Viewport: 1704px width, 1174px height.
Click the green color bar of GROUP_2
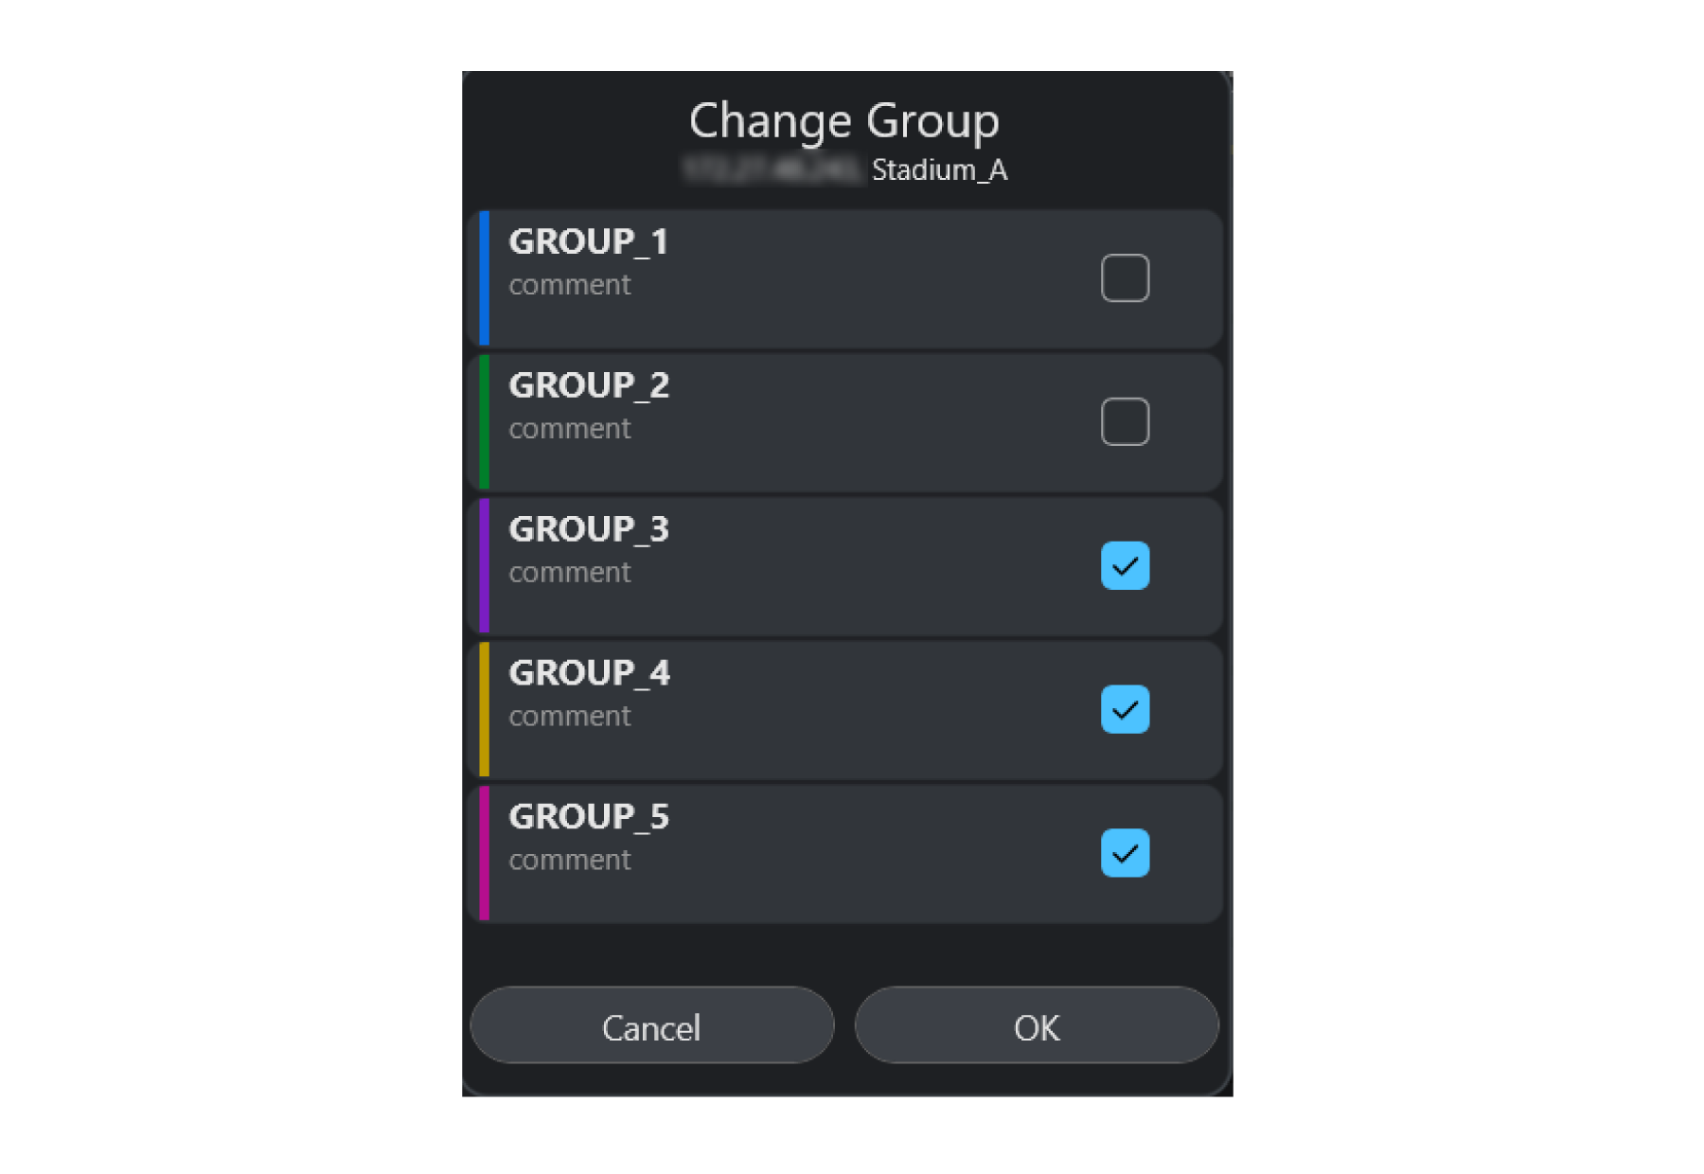point(485,421)
